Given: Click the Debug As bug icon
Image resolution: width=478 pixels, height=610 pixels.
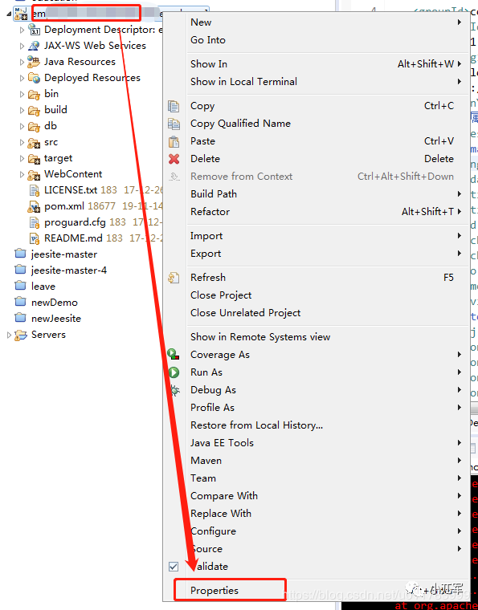Looking at the screenshot, I should tap(174, 390).
